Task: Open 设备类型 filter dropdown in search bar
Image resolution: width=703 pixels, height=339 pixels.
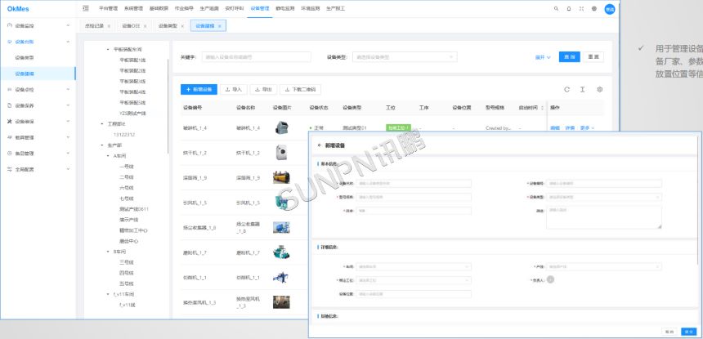Action: pyautogui.click(x=405, y=57)
